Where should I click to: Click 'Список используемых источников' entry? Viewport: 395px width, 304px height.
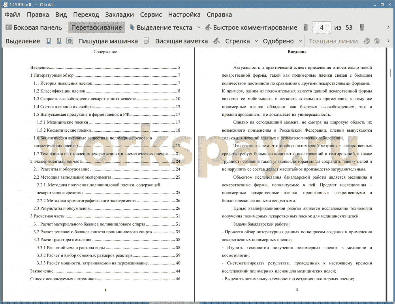pos(105,279)
